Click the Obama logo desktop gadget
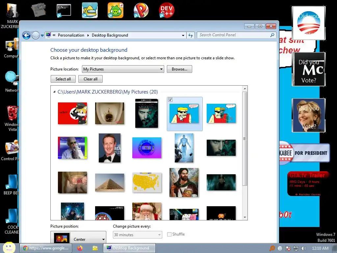This screenshot has width=337, height=253. [309, 23]
